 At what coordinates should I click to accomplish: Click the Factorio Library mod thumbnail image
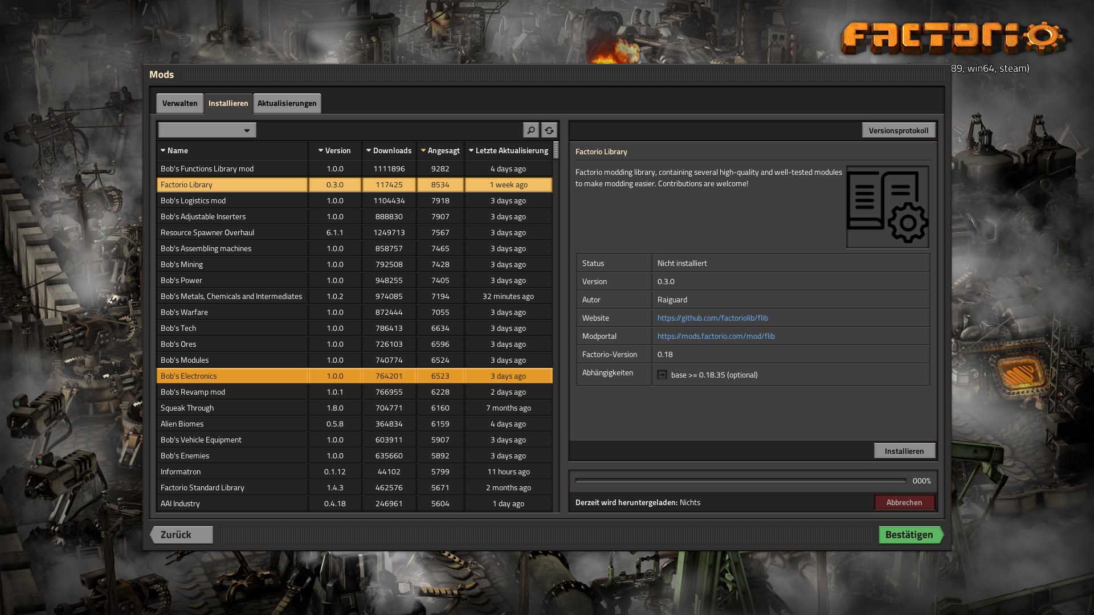click(887, 207)
